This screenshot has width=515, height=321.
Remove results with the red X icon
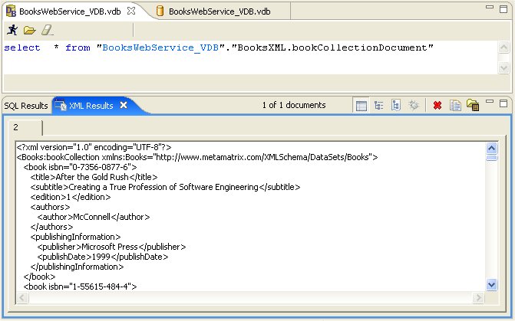pos(437,106)
